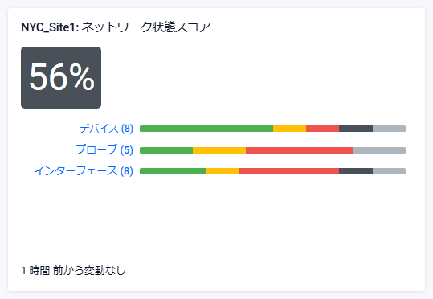The height and width of the screenshot is (299, 433).
Task: Click the 56% network score box
Action: [x=61, y=77]
